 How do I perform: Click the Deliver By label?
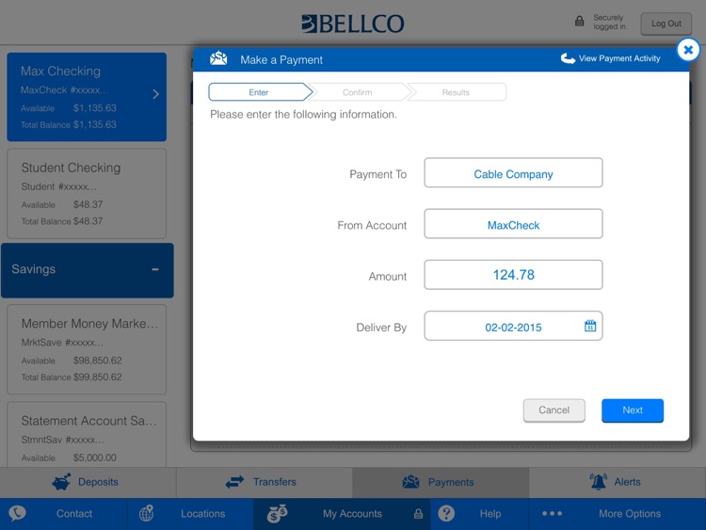click(x=381, y=328)
